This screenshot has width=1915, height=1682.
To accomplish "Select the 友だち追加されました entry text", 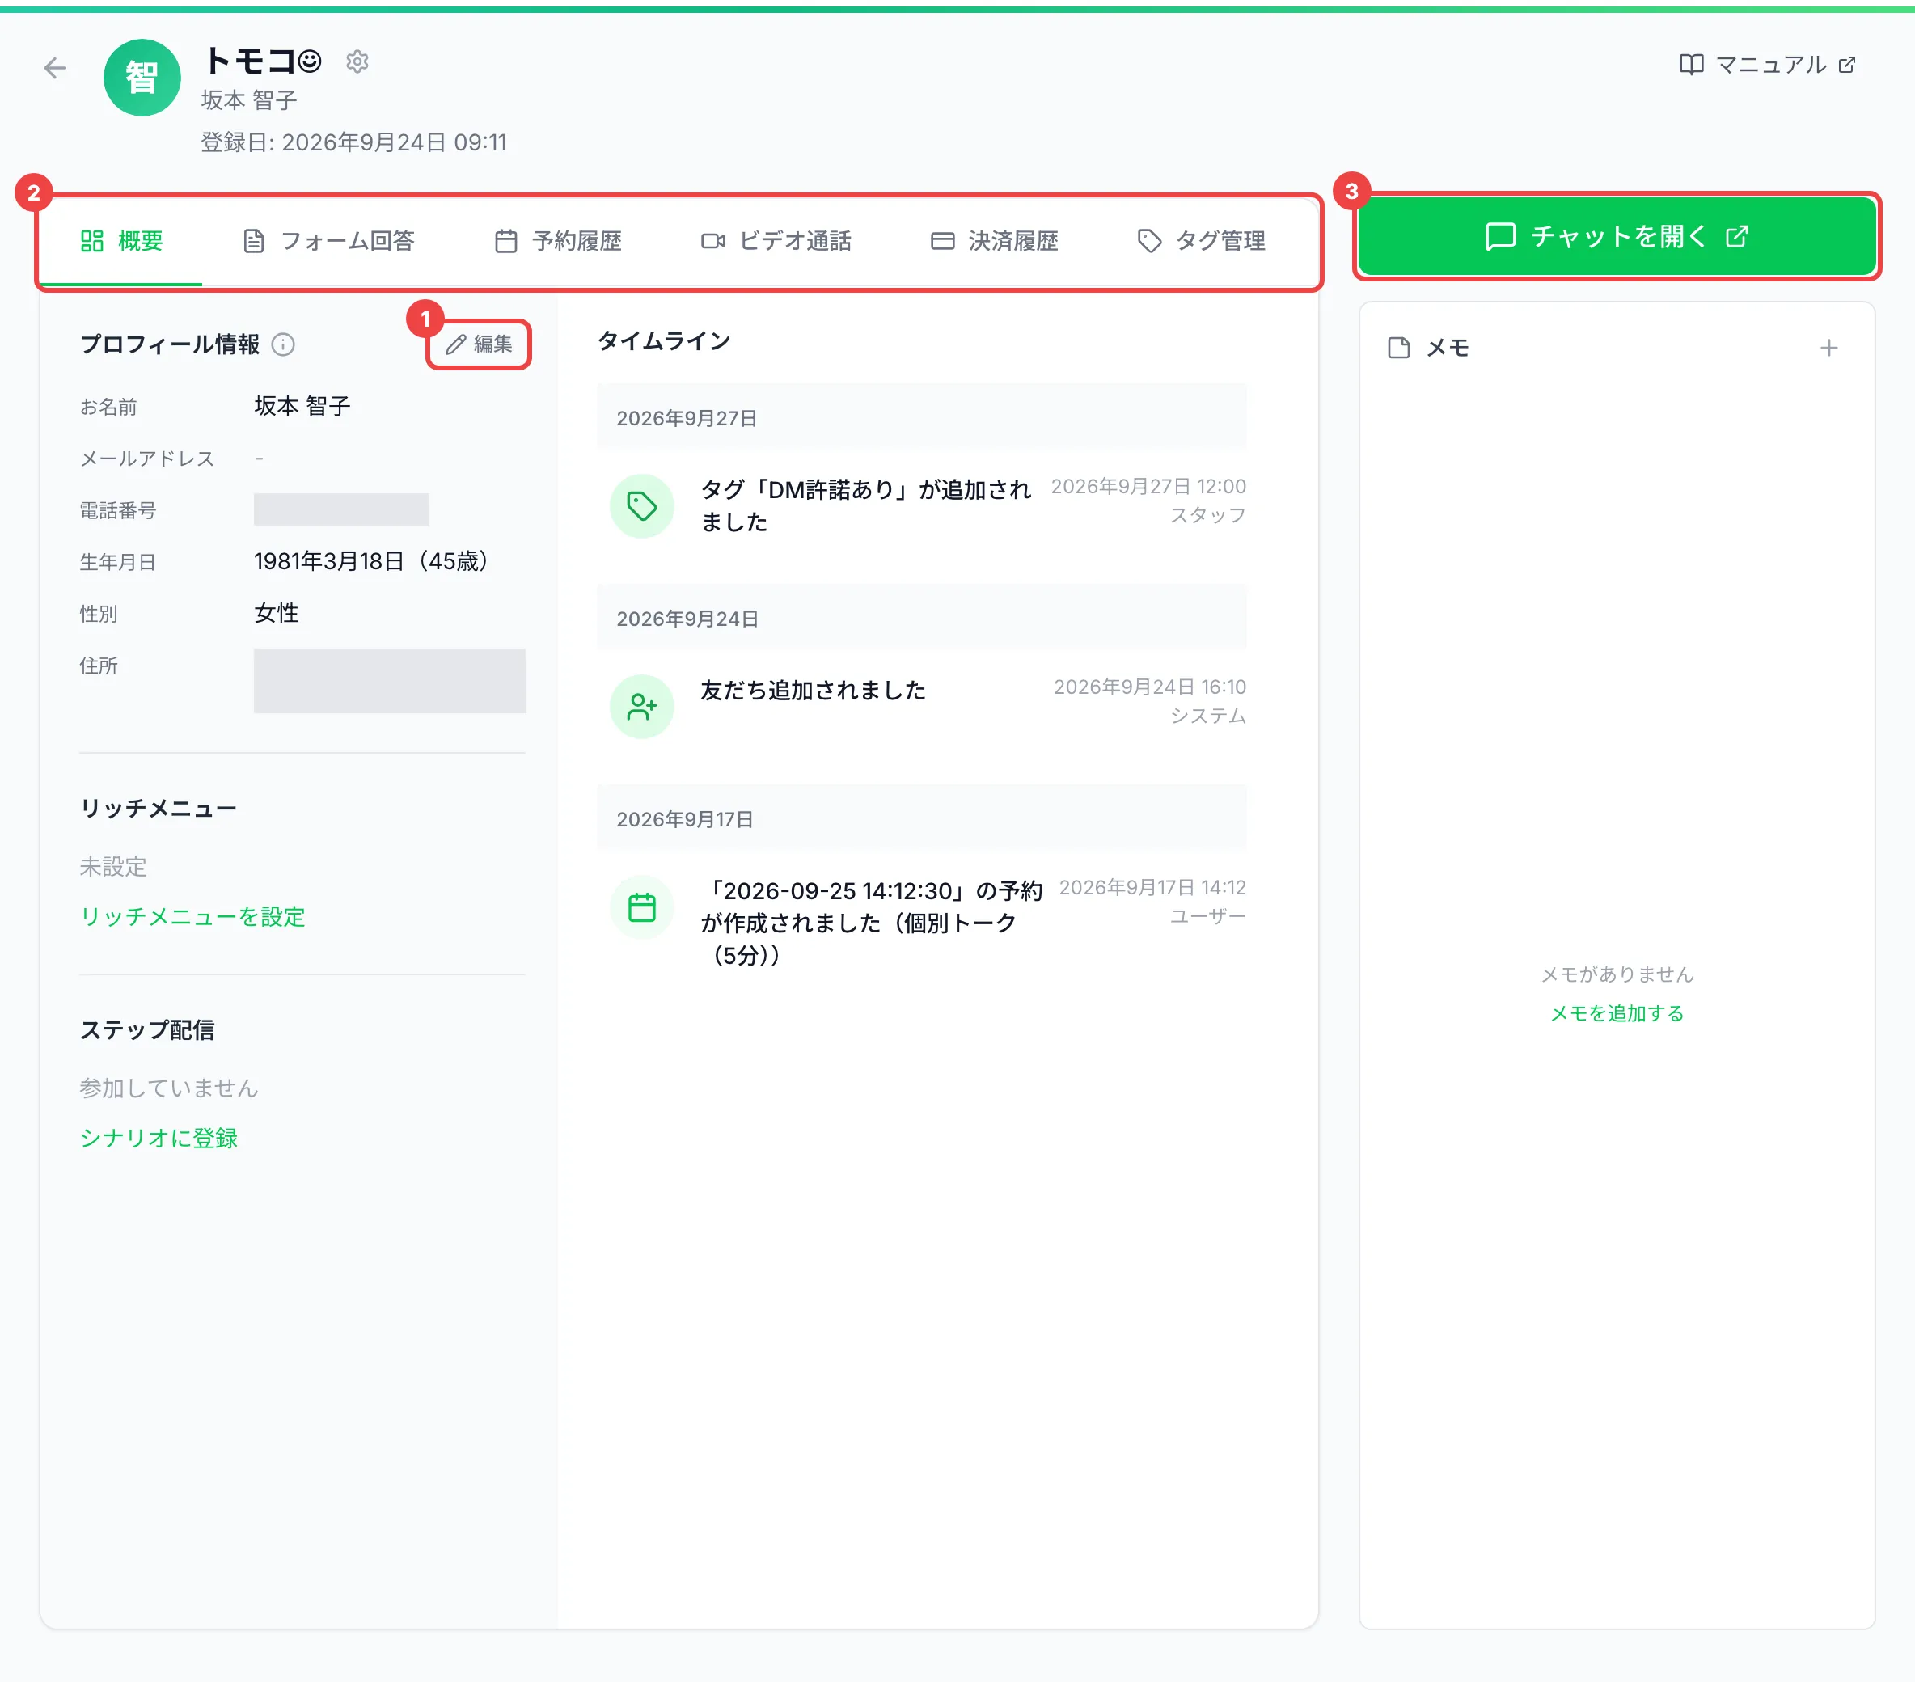I will point(814,691).
